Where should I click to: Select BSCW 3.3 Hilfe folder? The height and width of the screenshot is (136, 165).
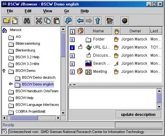click(x=27, y=64)
